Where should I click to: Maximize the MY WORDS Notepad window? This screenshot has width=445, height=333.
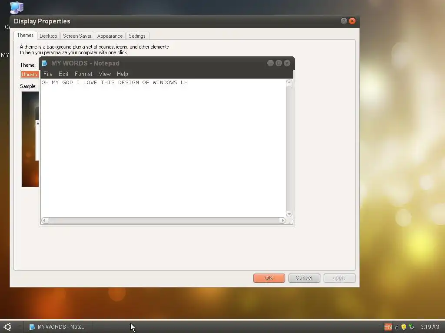coord(279,63)
